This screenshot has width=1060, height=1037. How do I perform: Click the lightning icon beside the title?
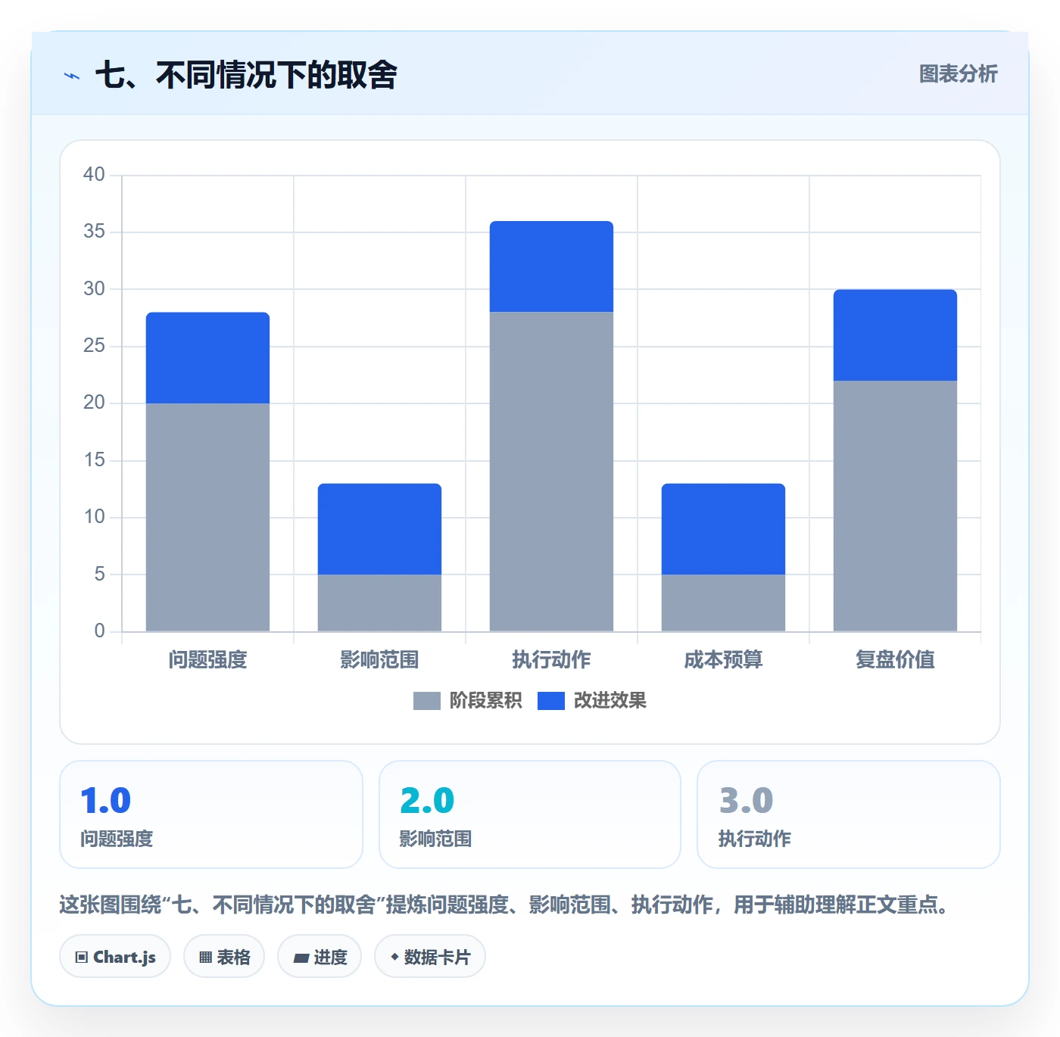[x=72, y=76]
